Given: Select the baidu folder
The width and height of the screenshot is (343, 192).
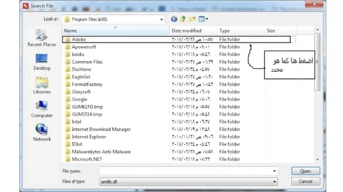Looking at the screenshot, I should pos(78,54).
